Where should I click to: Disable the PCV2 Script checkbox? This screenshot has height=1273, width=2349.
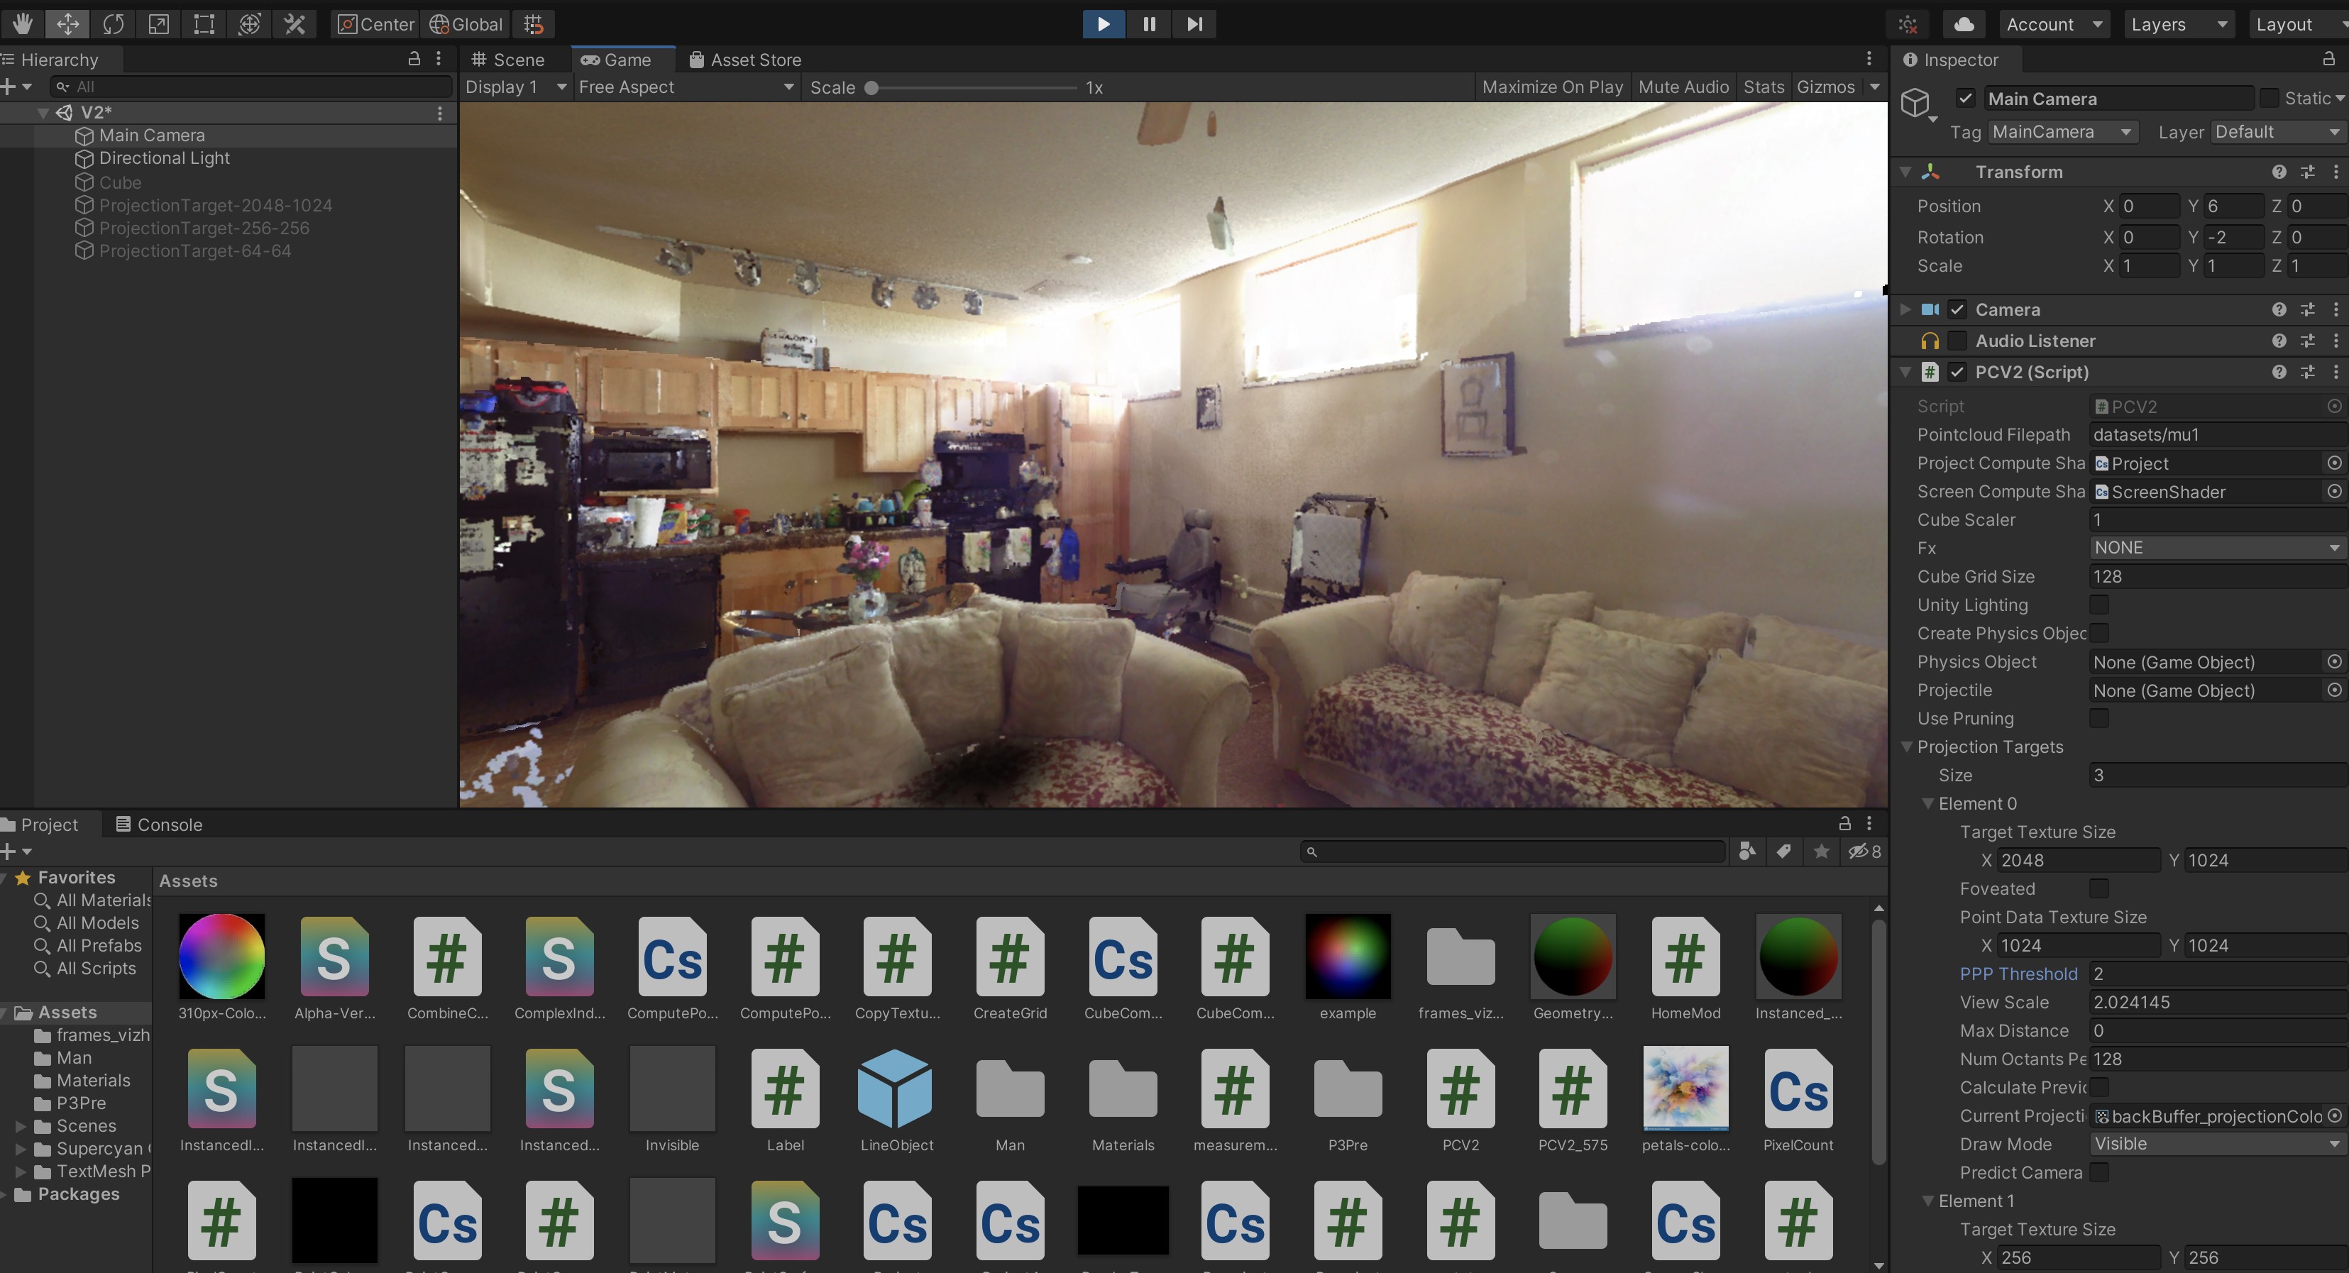1957,371
